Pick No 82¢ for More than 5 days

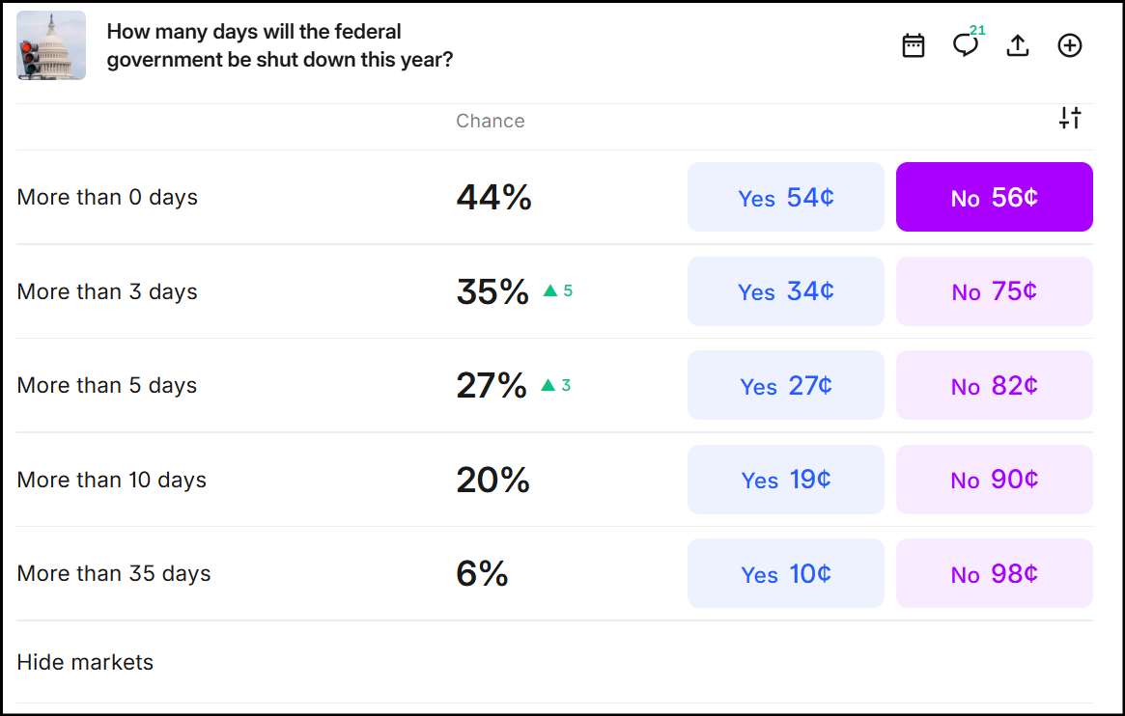pyautogui.click(x=994, y=385)
